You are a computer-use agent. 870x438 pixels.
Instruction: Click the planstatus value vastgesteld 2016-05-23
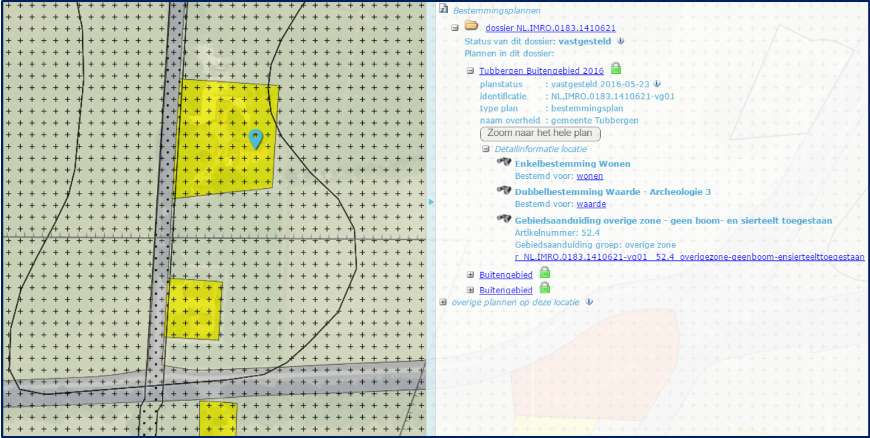601,84
